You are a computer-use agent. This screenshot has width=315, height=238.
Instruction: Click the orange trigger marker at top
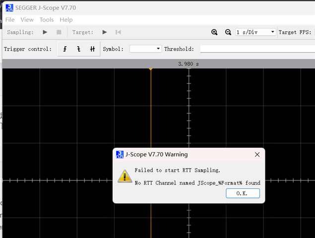[x=151, y=69]
